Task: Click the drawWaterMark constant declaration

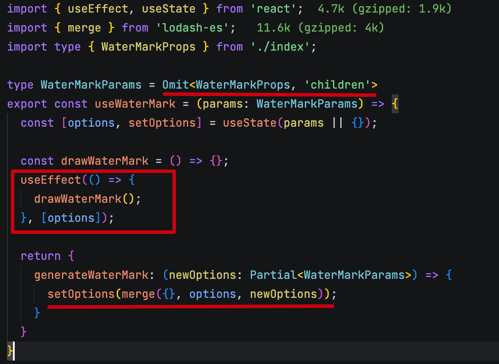Action: pyautogui.click(x=104, y=161)
